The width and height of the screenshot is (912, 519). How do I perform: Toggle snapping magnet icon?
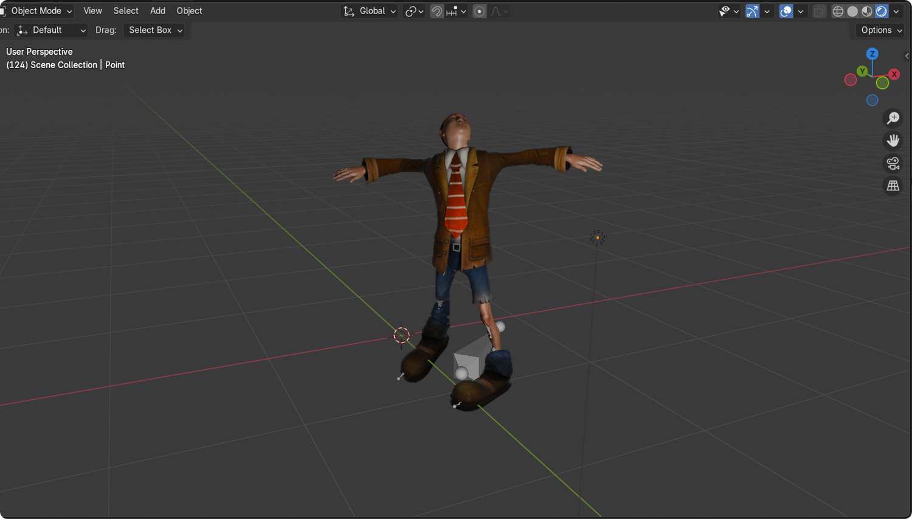(x=437, y=11)
